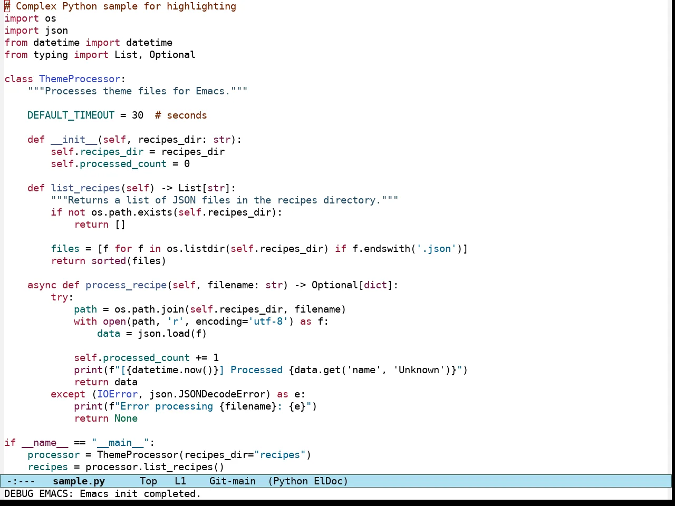This screenshot has width=675, height=506.
Task: Click the '# seconds' comment
Action: [x=181, y=115]
